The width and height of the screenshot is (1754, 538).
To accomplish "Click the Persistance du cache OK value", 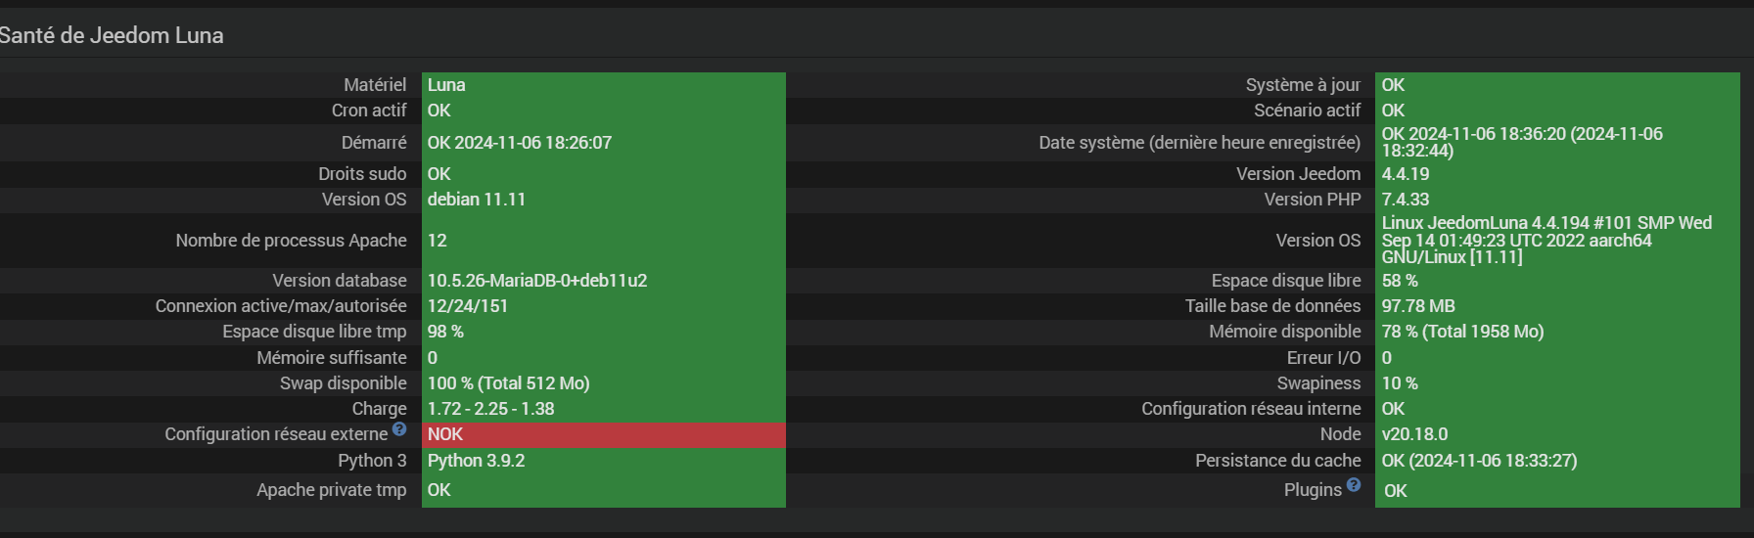I will [1479, 461].
